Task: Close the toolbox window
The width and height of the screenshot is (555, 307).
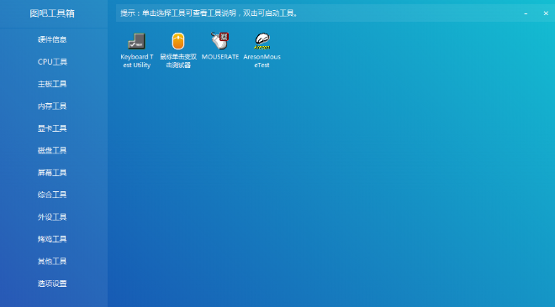Action: [546, 13]
